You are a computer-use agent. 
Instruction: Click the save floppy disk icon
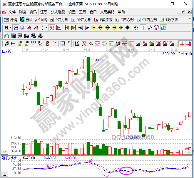tap(27, 36)
